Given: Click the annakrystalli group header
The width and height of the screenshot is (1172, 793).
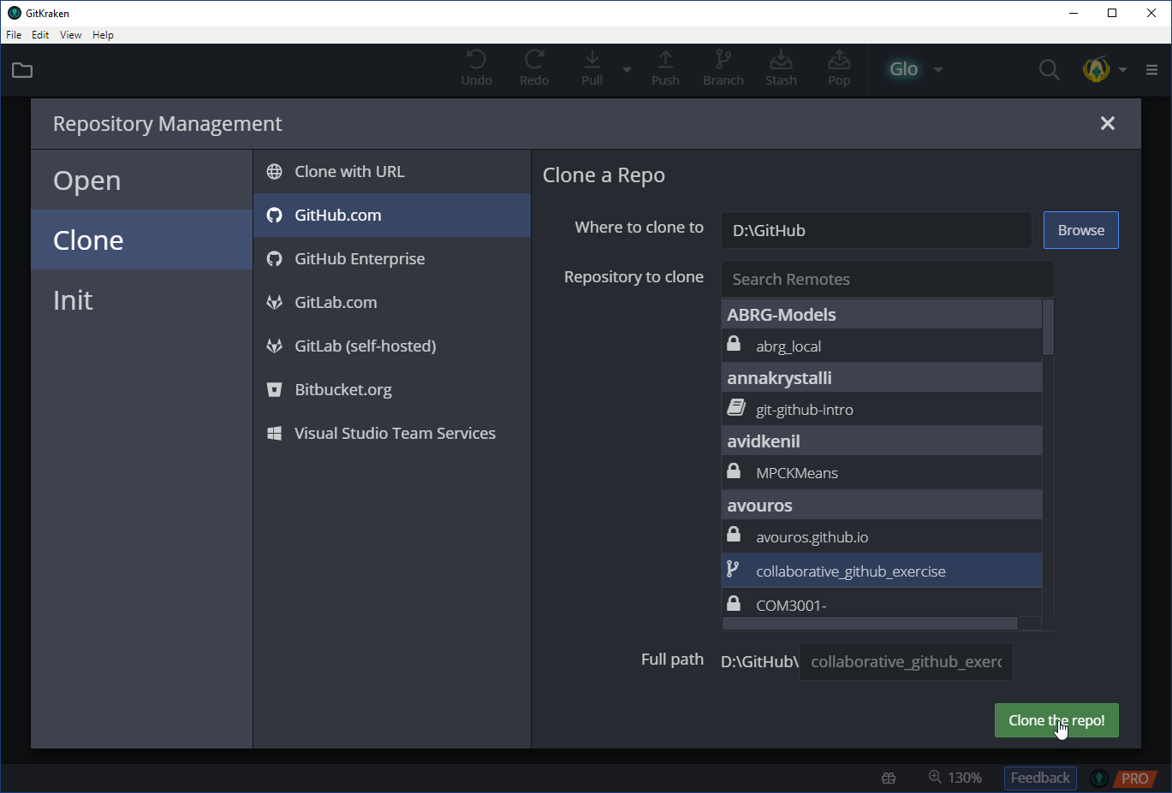Looking at the screenshot, I should point(882,377).
